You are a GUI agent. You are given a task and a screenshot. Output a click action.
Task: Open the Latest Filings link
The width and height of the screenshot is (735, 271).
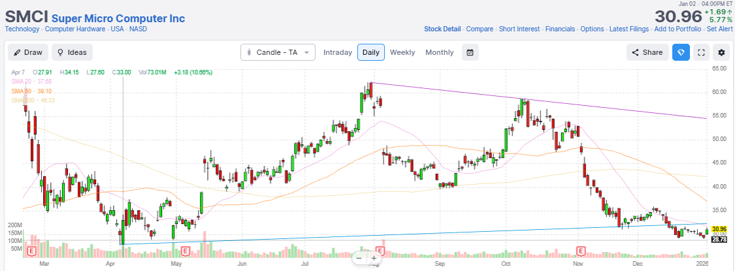[x=629, y=29]
